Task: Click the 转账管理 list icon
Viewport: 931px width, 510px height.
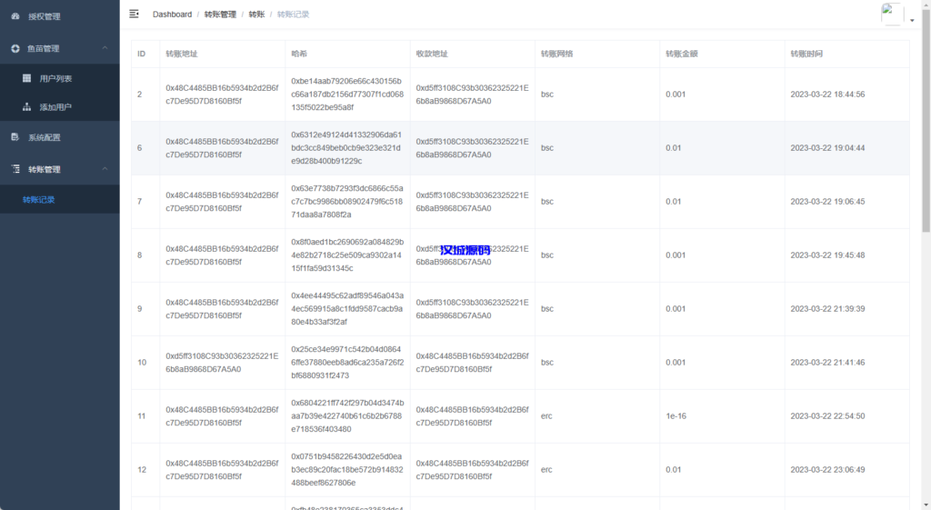Action: pyautogui.click(x=15, y=169)
